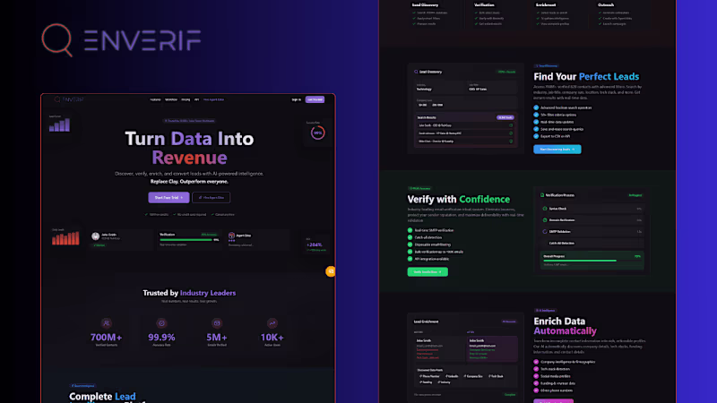Click the large ENVERIF wordmark
This screenshot has width=717, height=403.
[x=143, y=40]
